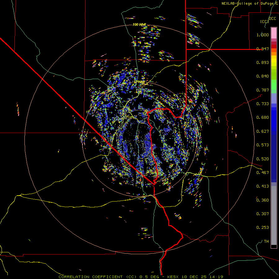
Task: Click the 50 NMI range ring label
Action: coord(139,82)
